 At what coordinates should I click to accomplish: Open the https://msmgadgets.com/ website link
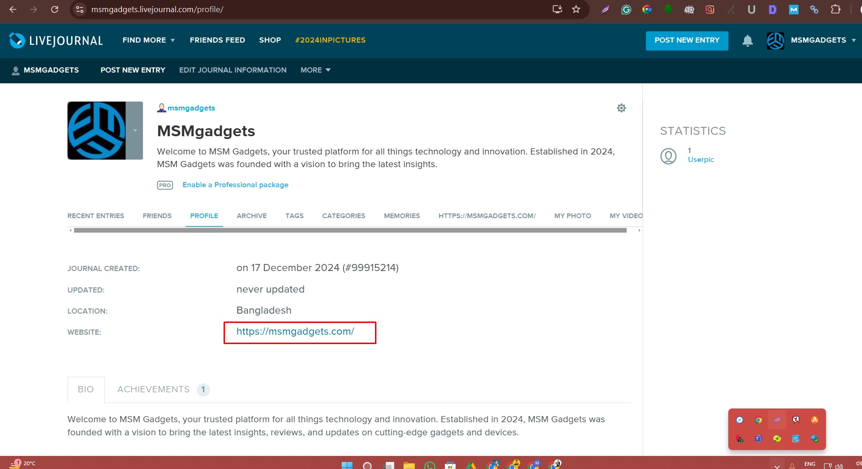(295, 331)
